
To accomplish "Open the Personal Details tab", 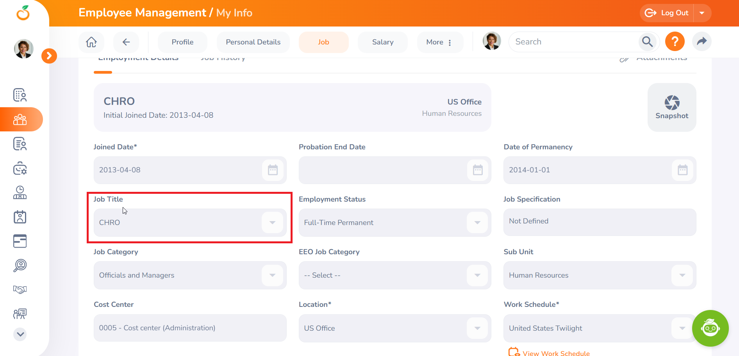I will (253, 42).
